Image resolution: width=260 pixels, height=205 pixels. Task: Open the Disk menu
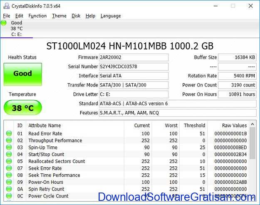tap(76, 16)
